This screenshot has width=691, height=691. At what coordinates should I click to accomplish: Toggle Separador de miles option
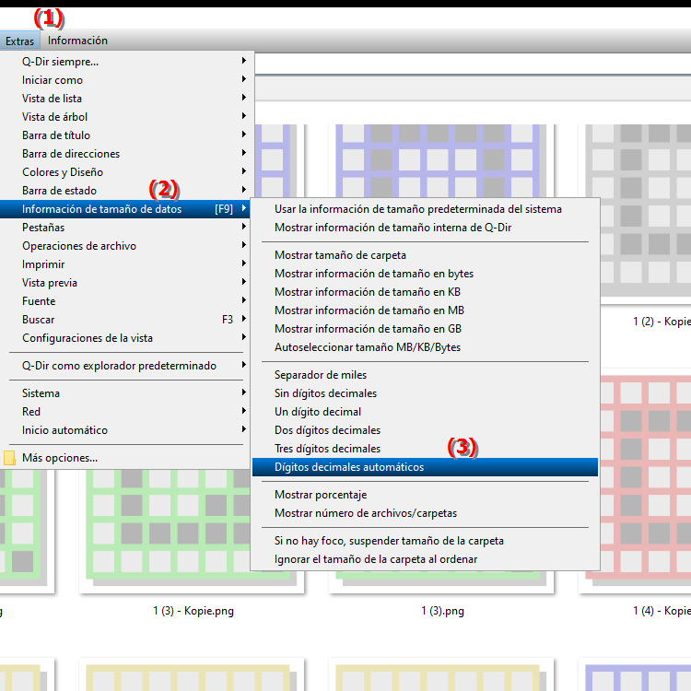click(426, 375)
